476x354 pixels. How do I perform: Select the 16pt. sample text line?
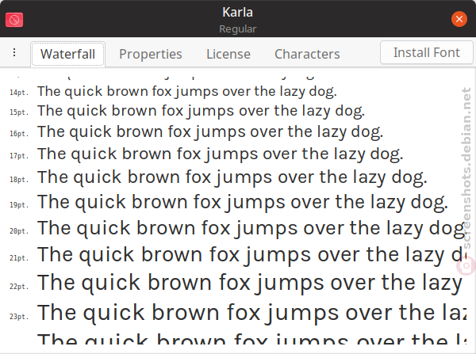click(210, 132)
